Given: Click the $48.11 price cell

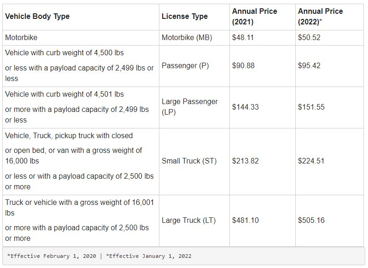Looking at the screenshot, I should (x=263, y=38).
